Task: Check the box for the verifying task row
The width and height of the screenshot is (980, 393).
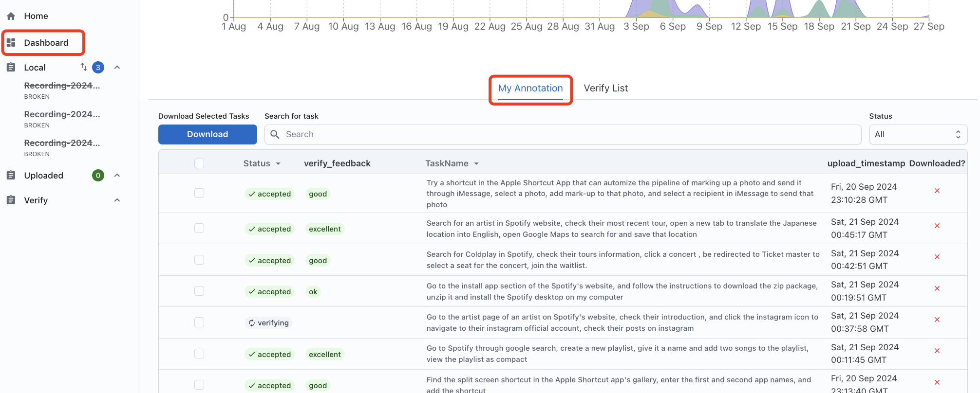Action: [199, 322]
